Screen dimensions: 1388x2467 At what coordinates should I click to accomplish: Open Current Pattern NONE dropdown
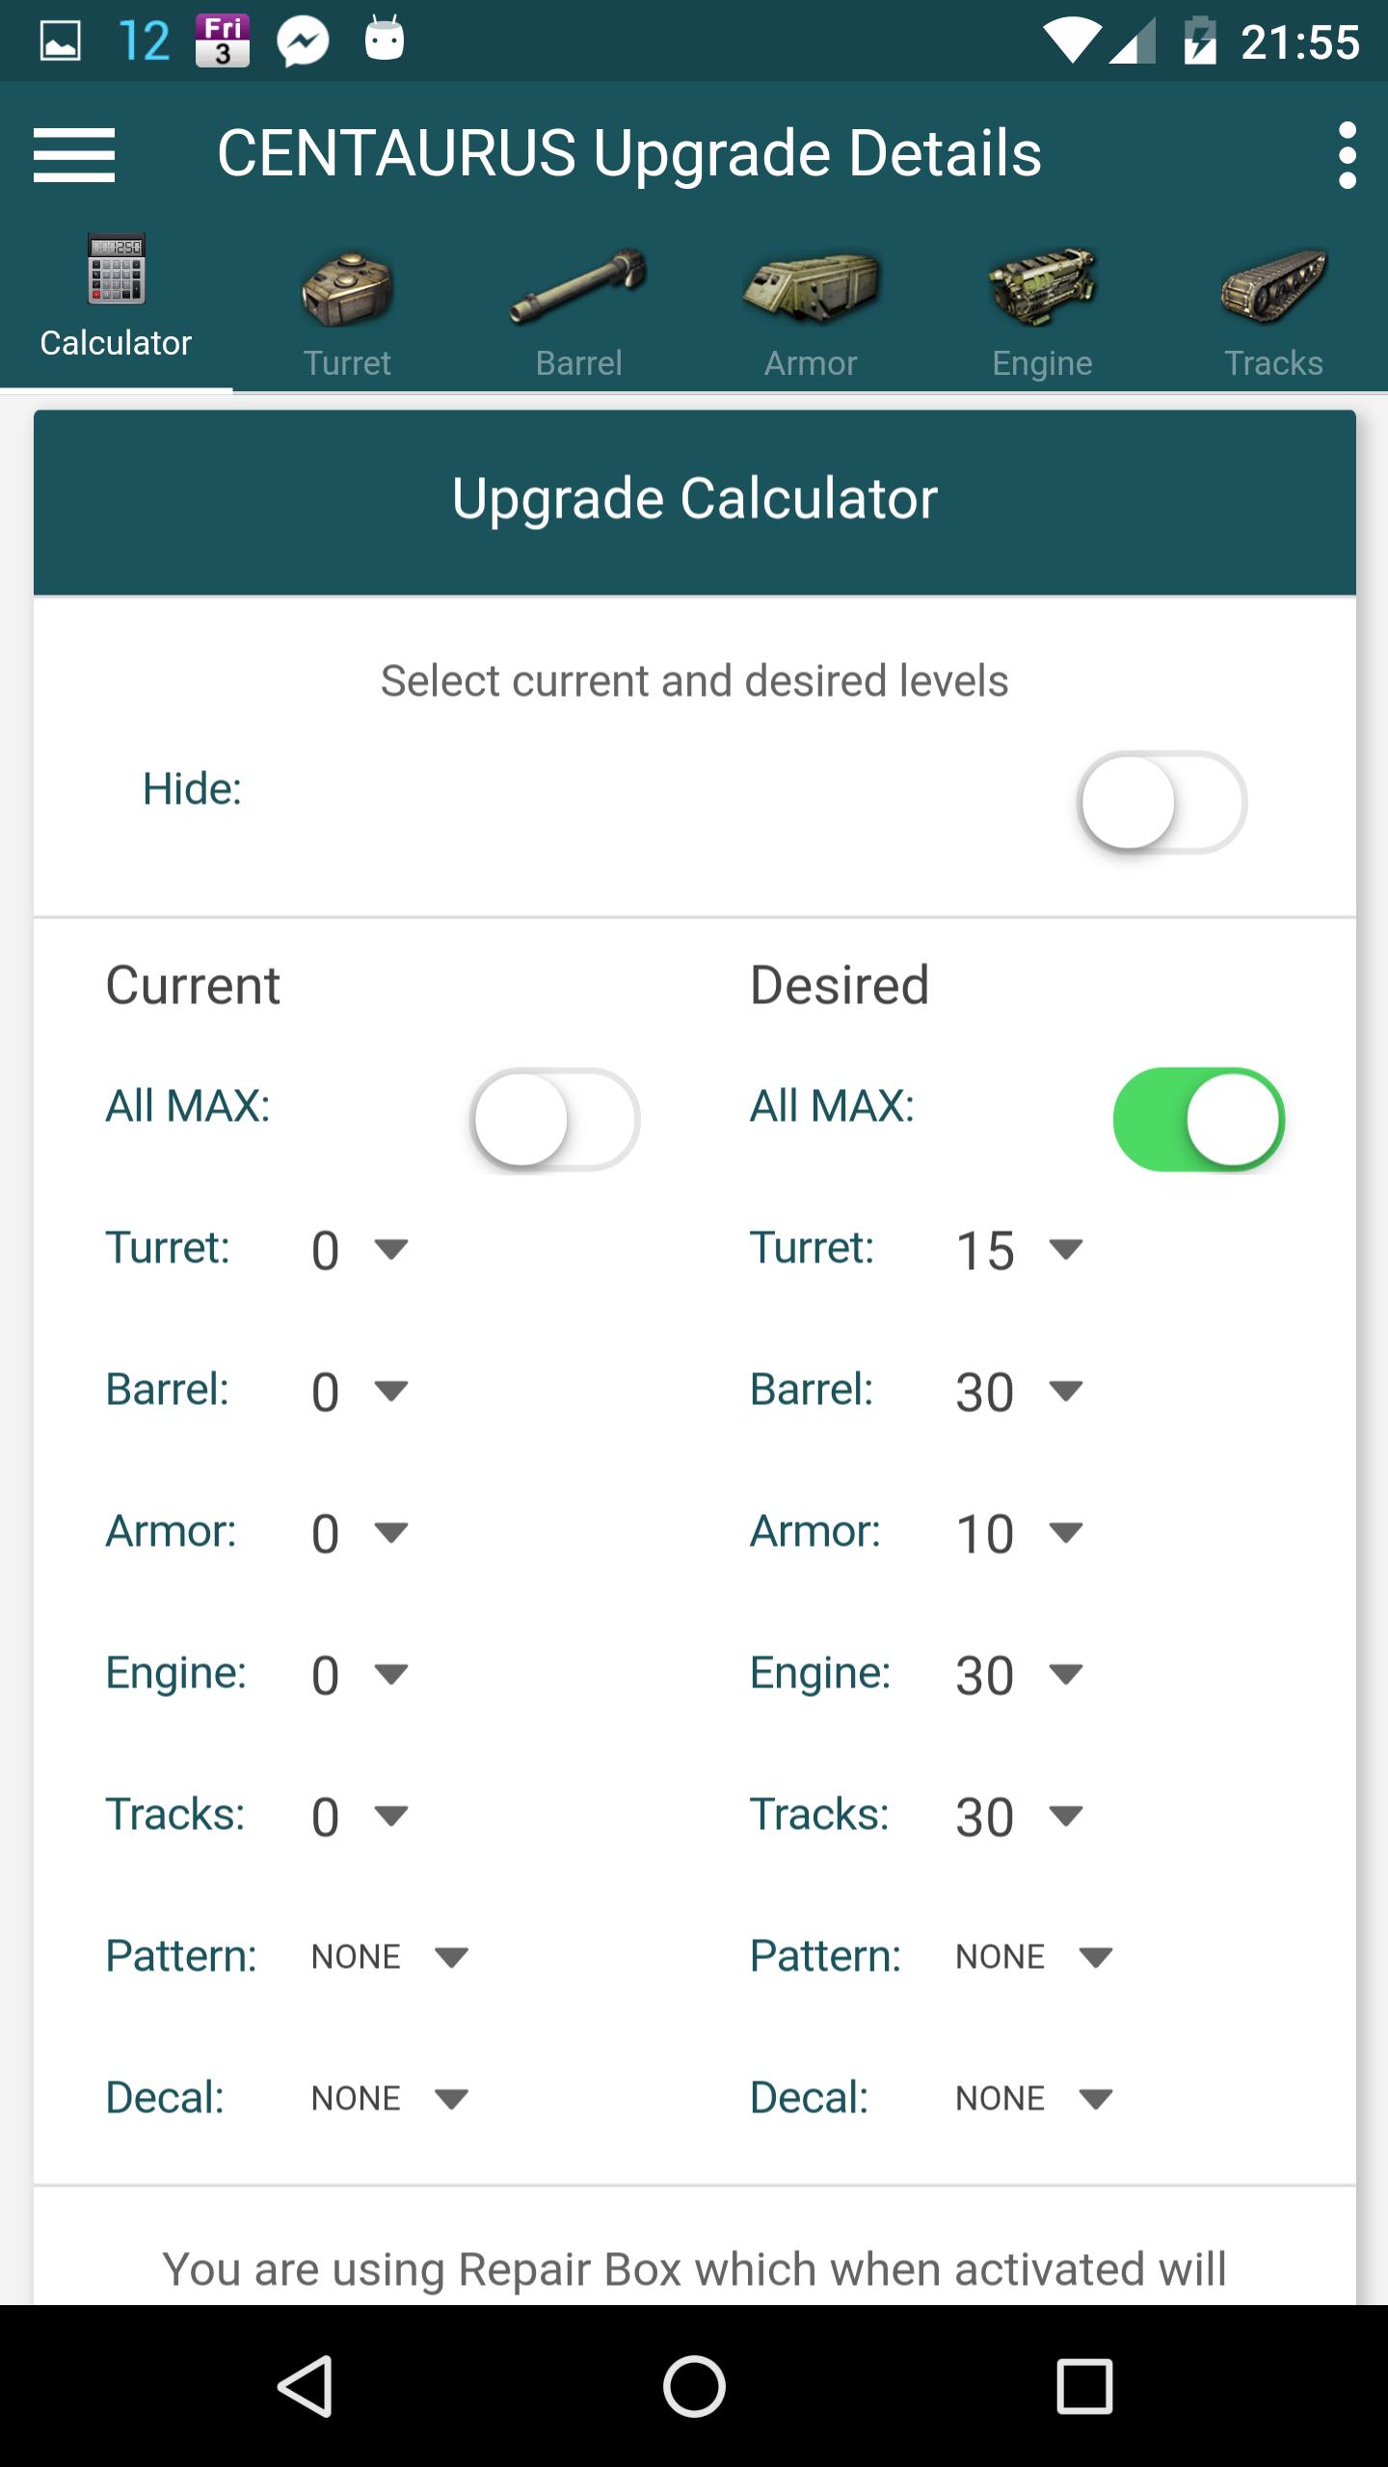(388, 1954)
